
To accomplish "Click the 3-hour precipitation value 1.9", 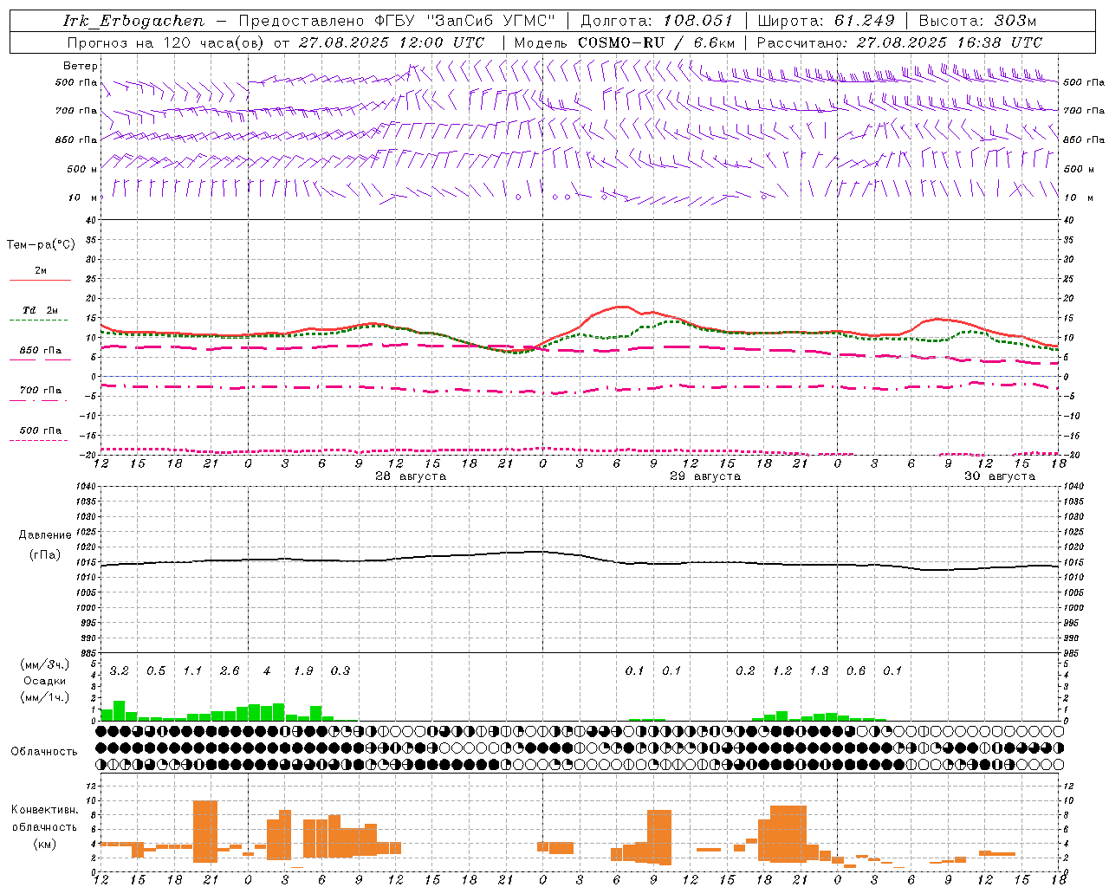I will 303,670.
